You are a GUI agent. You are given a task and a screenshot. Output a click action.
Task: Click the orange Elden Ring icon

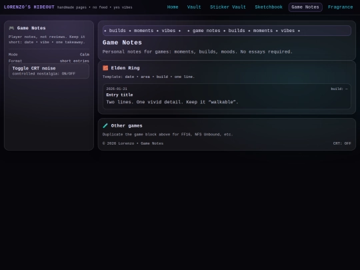(105, 68)
